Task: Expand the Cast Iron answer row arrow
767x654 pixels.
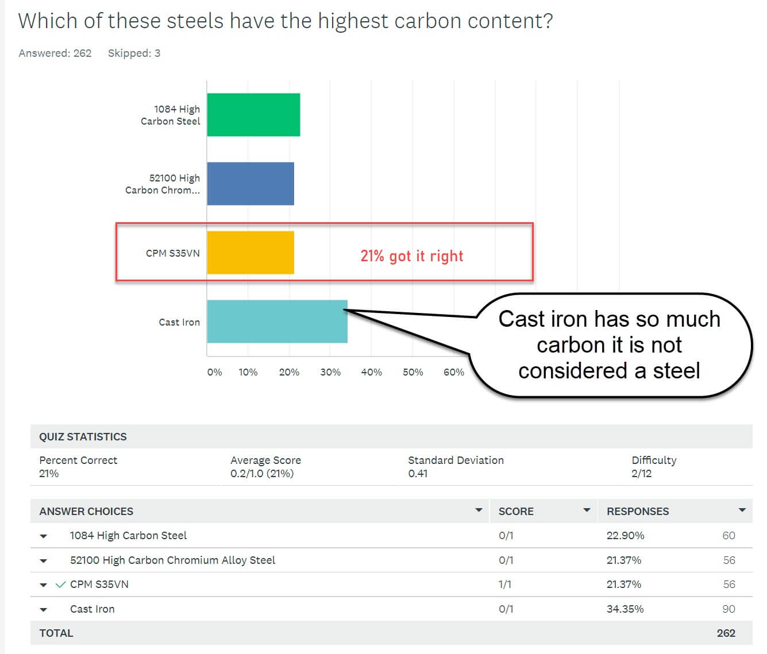Action: click(x=44, y=610)
